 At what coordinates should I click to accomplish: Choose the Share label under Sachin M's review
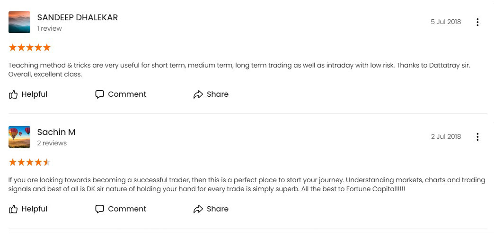point(217,209)
